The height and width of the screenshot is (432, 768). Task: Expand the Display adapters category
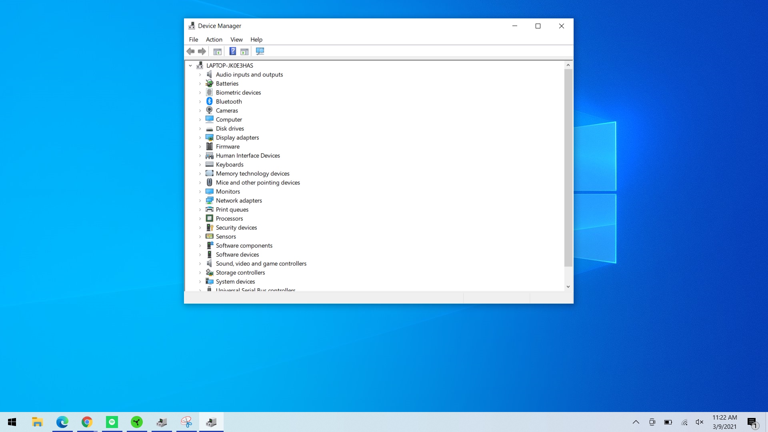(200, 137)
